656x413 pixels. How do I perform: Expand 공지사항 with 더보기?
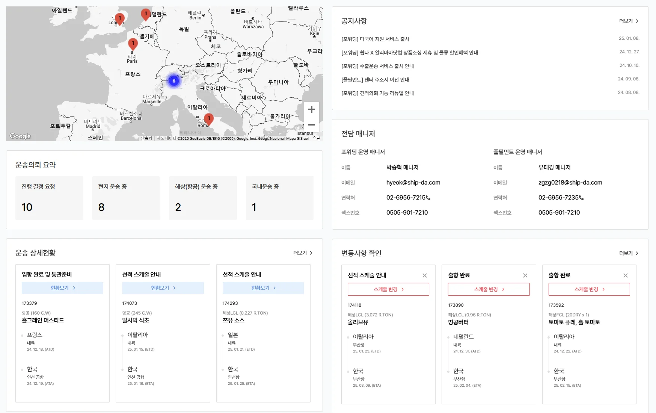tap(629, 21)
